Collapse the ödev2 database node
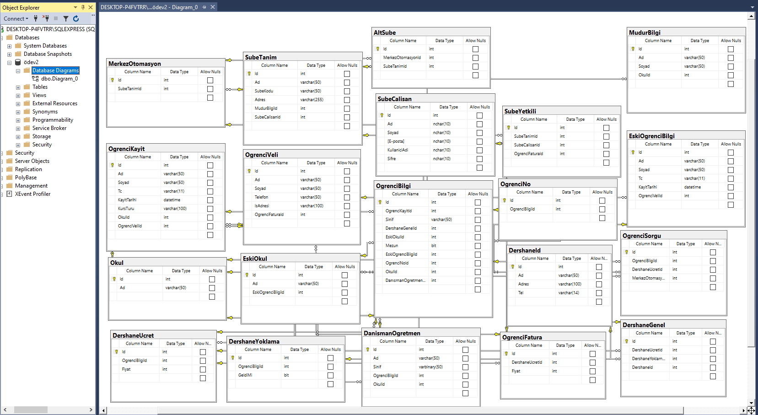758x415 pixels. [9, 63]
